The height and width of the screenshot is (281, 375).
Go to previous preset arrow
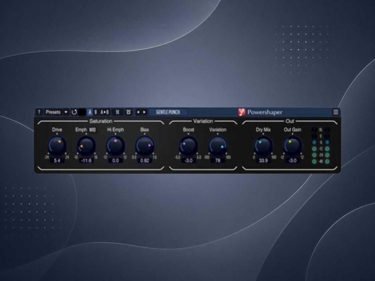pos(138,112)
